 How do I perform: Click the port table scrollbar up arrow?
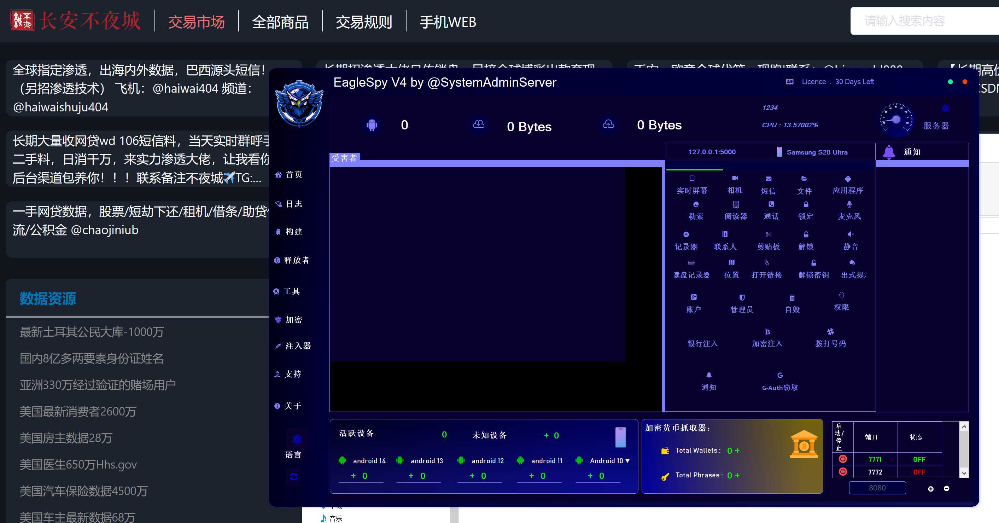[x=964, y=426]
